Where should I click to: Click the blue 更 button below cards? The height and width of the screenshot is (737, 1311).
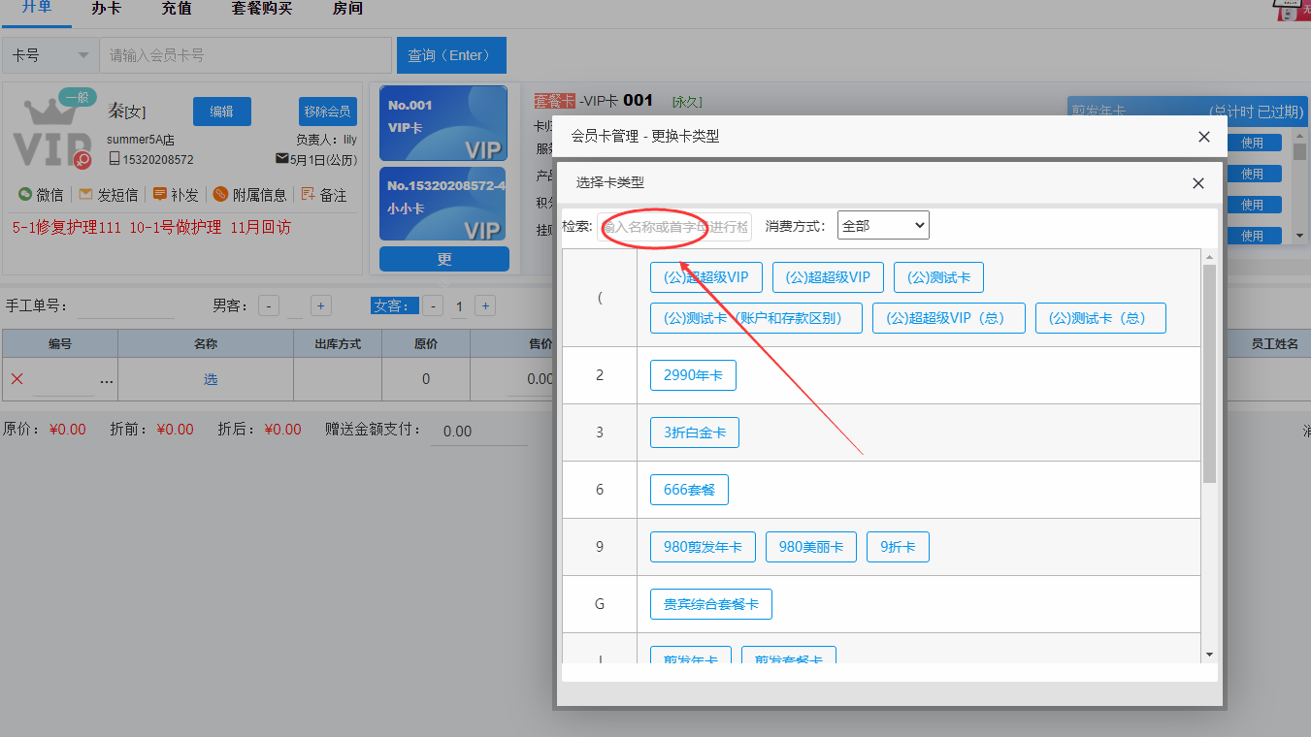tap(444, 259)
